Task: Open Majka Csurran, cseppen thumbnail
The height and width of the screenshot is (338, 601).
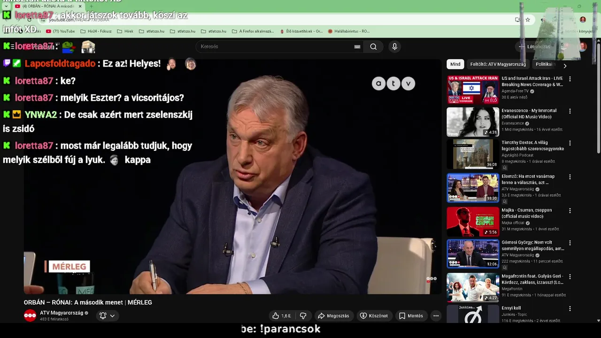Action: (x=473, y=222)
